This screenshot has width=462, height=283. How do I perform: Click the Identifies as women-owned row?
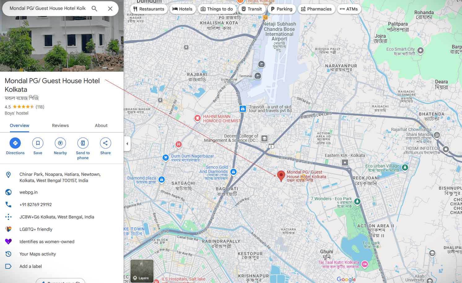coord(62,242)
